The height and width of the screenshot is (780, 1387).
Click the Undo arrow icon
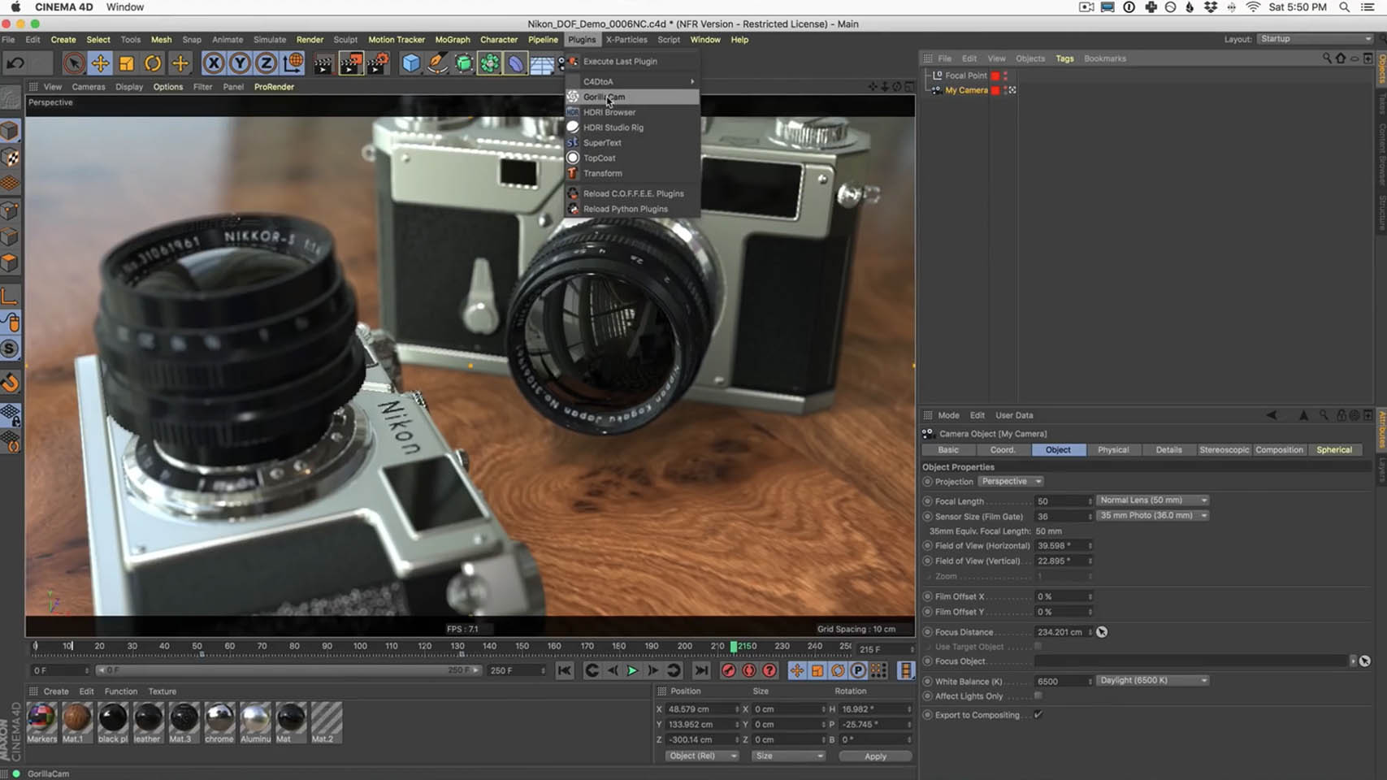point(15,63)
